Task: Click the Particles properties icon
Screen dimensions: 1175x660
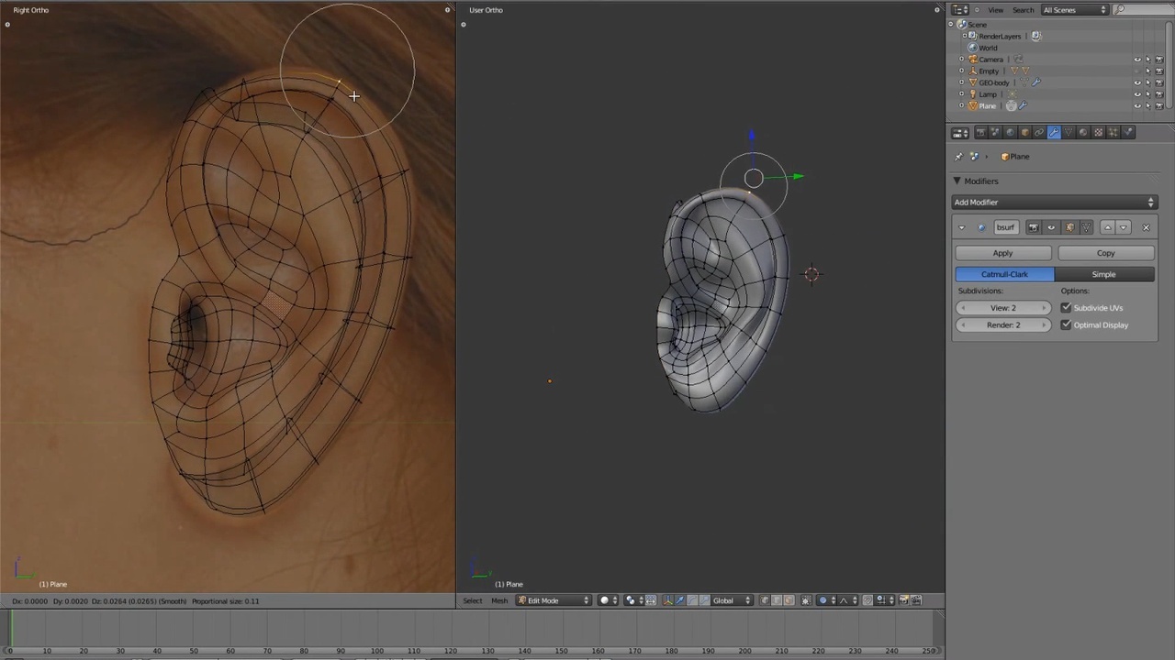Action: click(x=1112, y=132)
